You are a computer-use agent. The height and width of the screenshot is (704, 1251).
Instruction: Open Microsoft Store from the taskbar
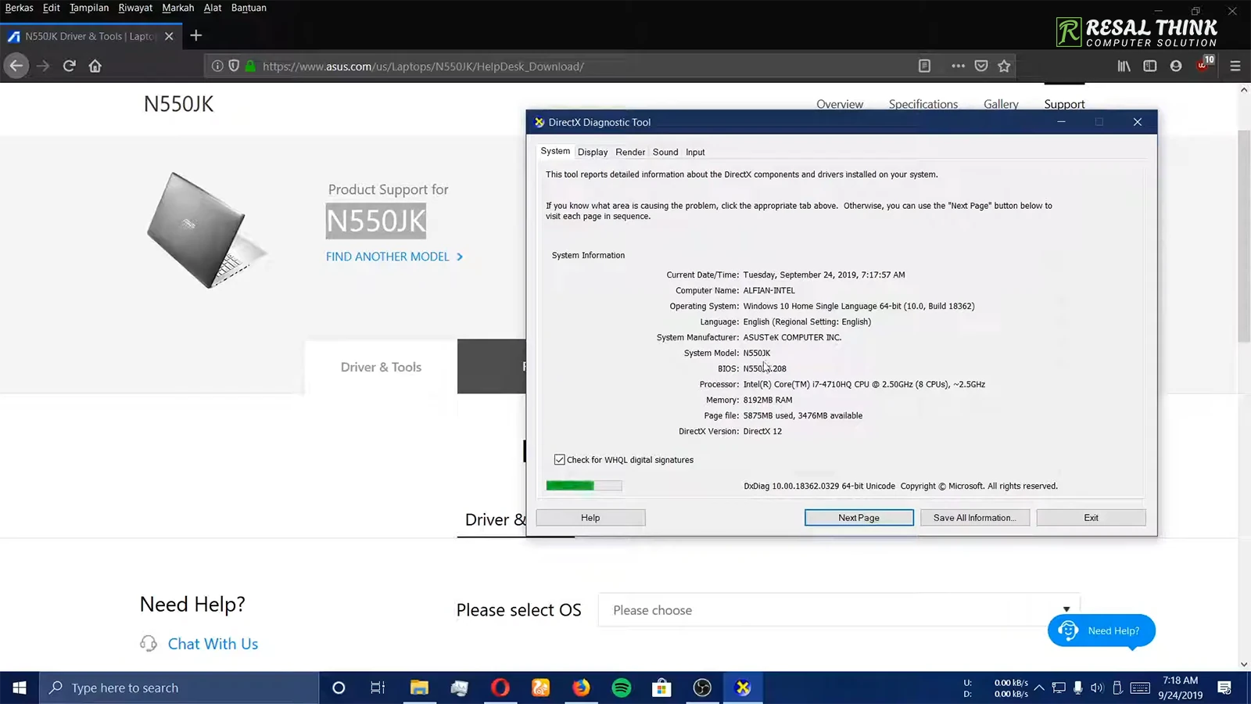(661, 688)
